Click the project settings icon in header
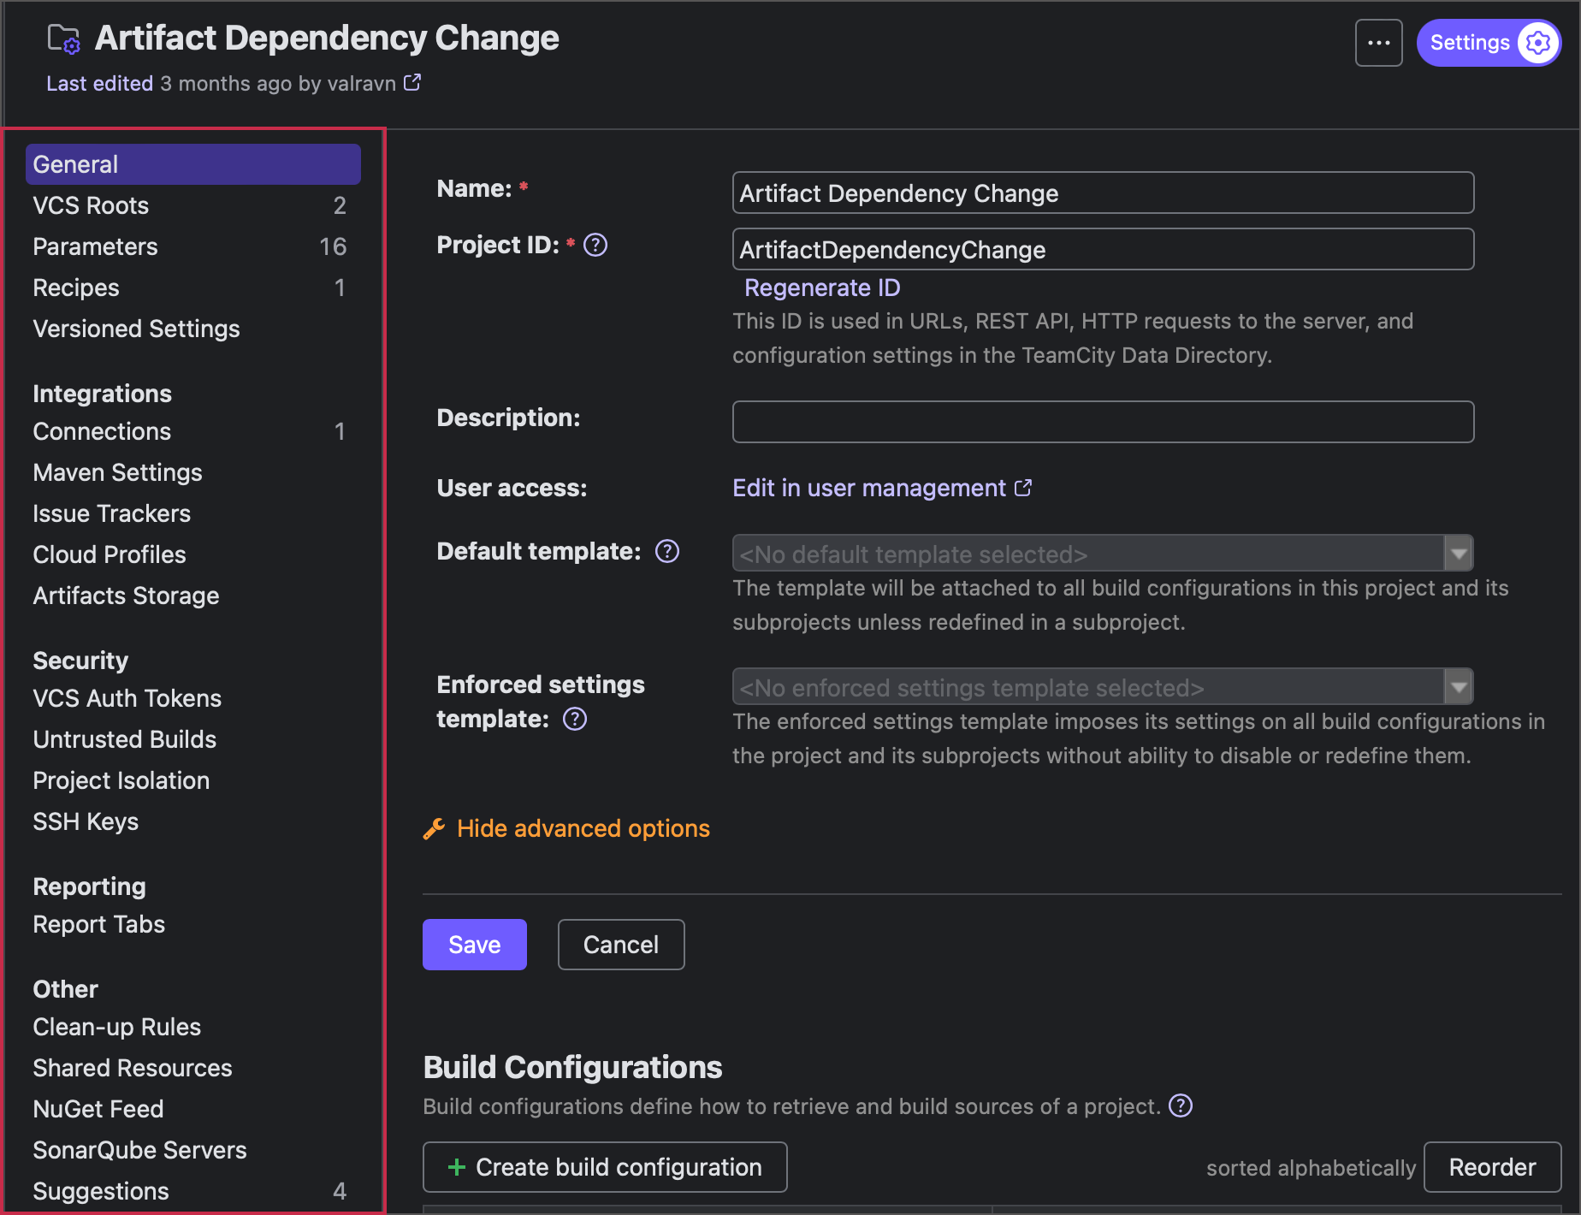The image size is (1581, 1215). click(x=64, y=38)
